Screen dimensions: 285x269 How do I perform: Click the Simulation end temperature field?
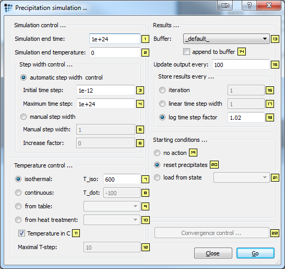click(115, 52)
